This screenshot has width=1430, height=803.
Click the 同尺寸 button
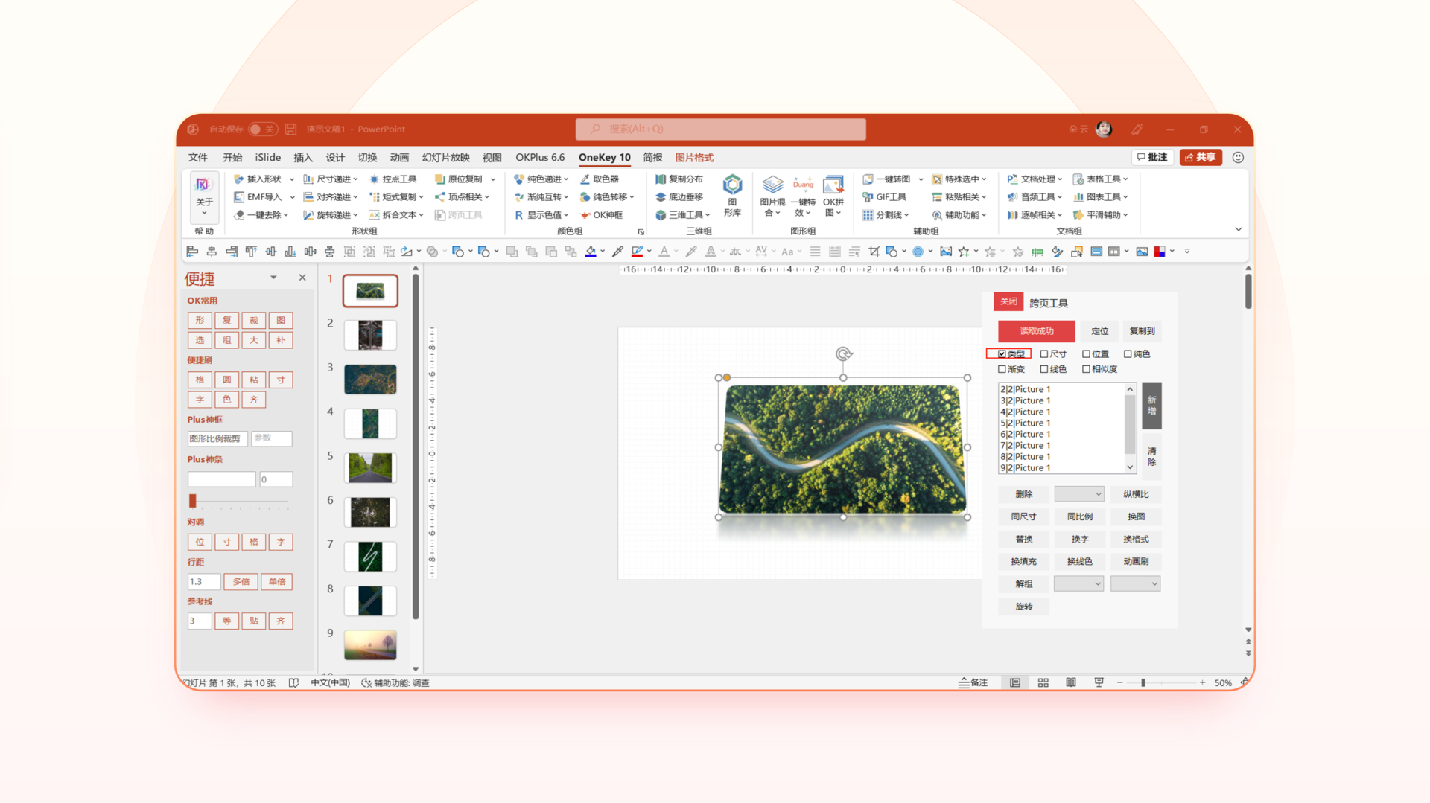1023,516
